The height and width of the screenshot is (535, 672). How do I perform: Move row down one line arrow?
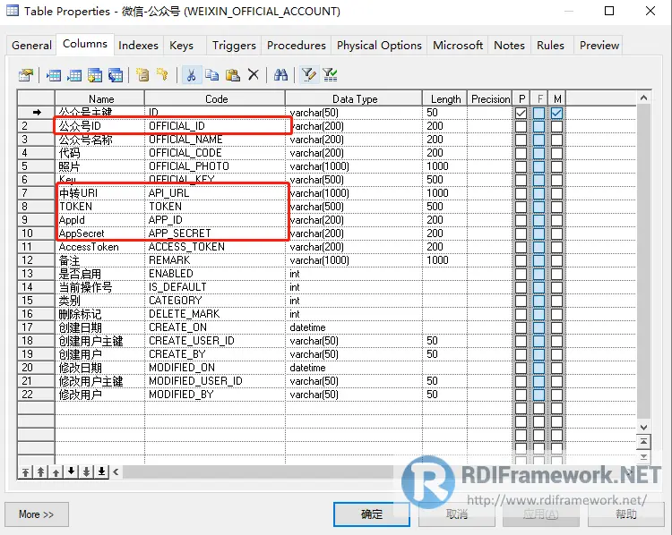71,471
